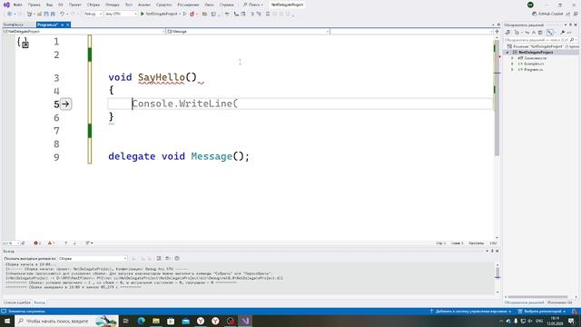Click the Поиск search box in title bar
Image resolution: width=581 pixels, height=327 pixels.
252,5
